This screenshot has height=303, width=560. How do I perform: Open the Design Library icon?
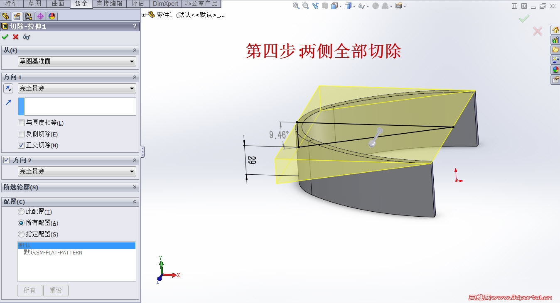point(555,40)
